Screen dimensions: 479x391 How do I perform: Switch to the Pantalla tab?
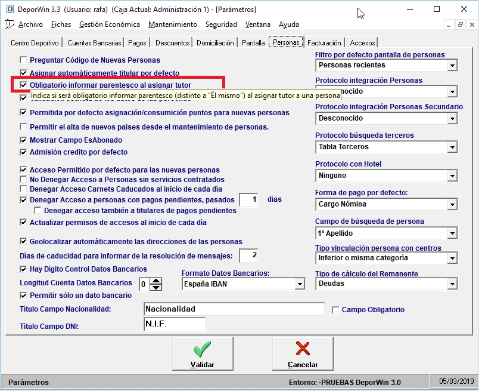pos(253,43)
